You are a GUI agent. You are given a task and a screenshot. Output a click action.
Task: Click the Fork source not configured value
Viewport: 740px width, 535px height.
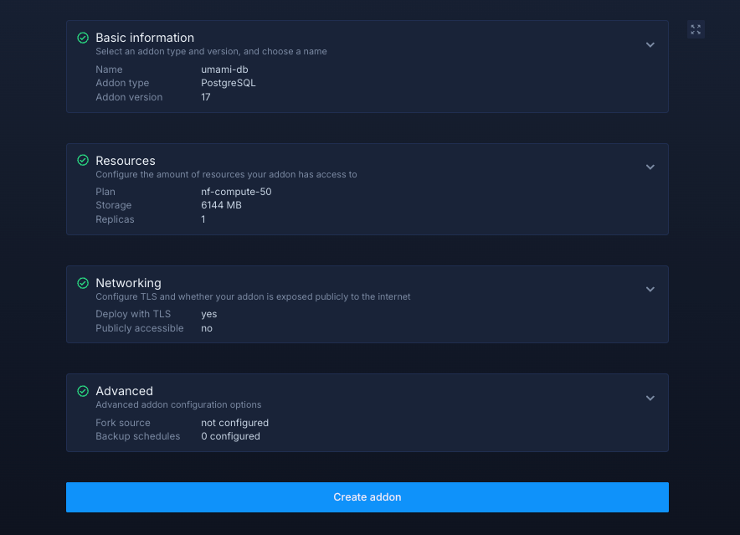point(234,423)
